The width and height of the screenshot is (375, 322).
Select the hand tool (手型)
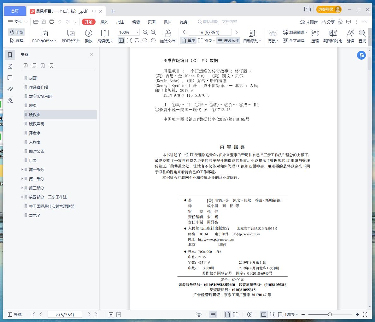pyautogui.click(x=16, y=32)
